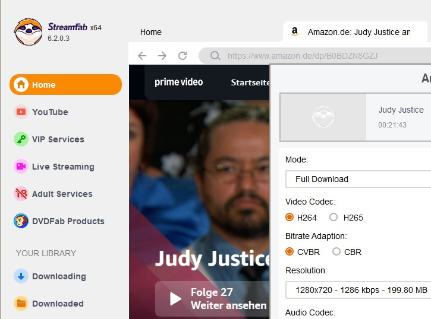
Task: Click the Downloaded folder icon
Action: pos(21,304)
